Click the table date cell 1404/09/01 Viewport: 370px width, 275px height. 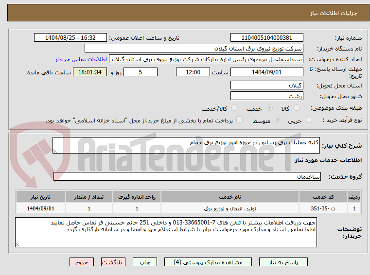40,208
